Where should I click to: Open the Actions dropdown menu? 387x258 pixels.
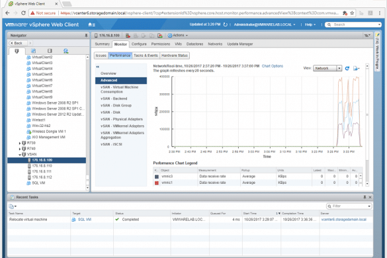point(178,35)
